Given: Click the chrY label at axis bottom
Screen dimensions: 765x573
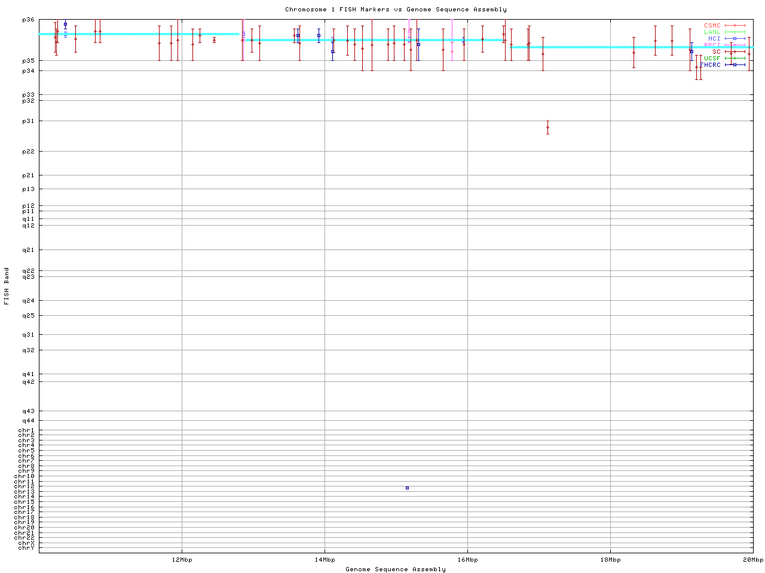Looking at the screenshot, I should [26, 548].
